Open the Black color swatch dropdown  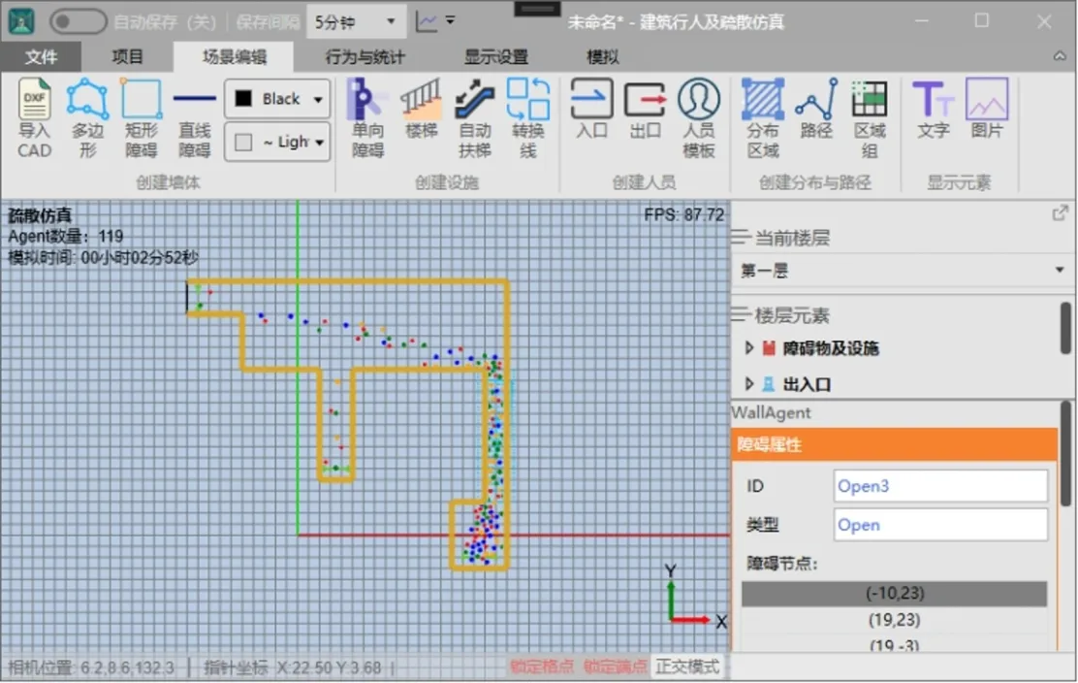click(278, 99)
